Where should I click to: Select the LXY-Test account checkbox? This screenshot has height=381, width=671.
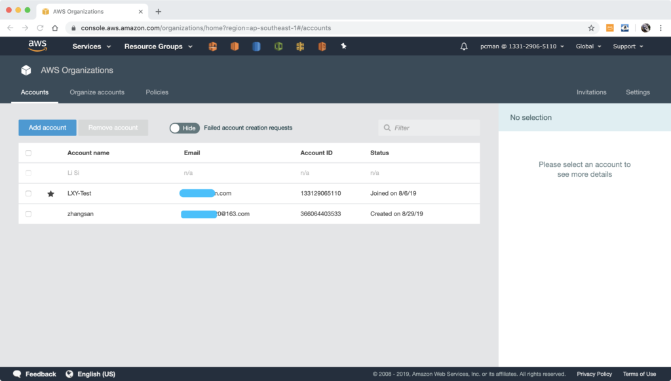tap(28, 193)
